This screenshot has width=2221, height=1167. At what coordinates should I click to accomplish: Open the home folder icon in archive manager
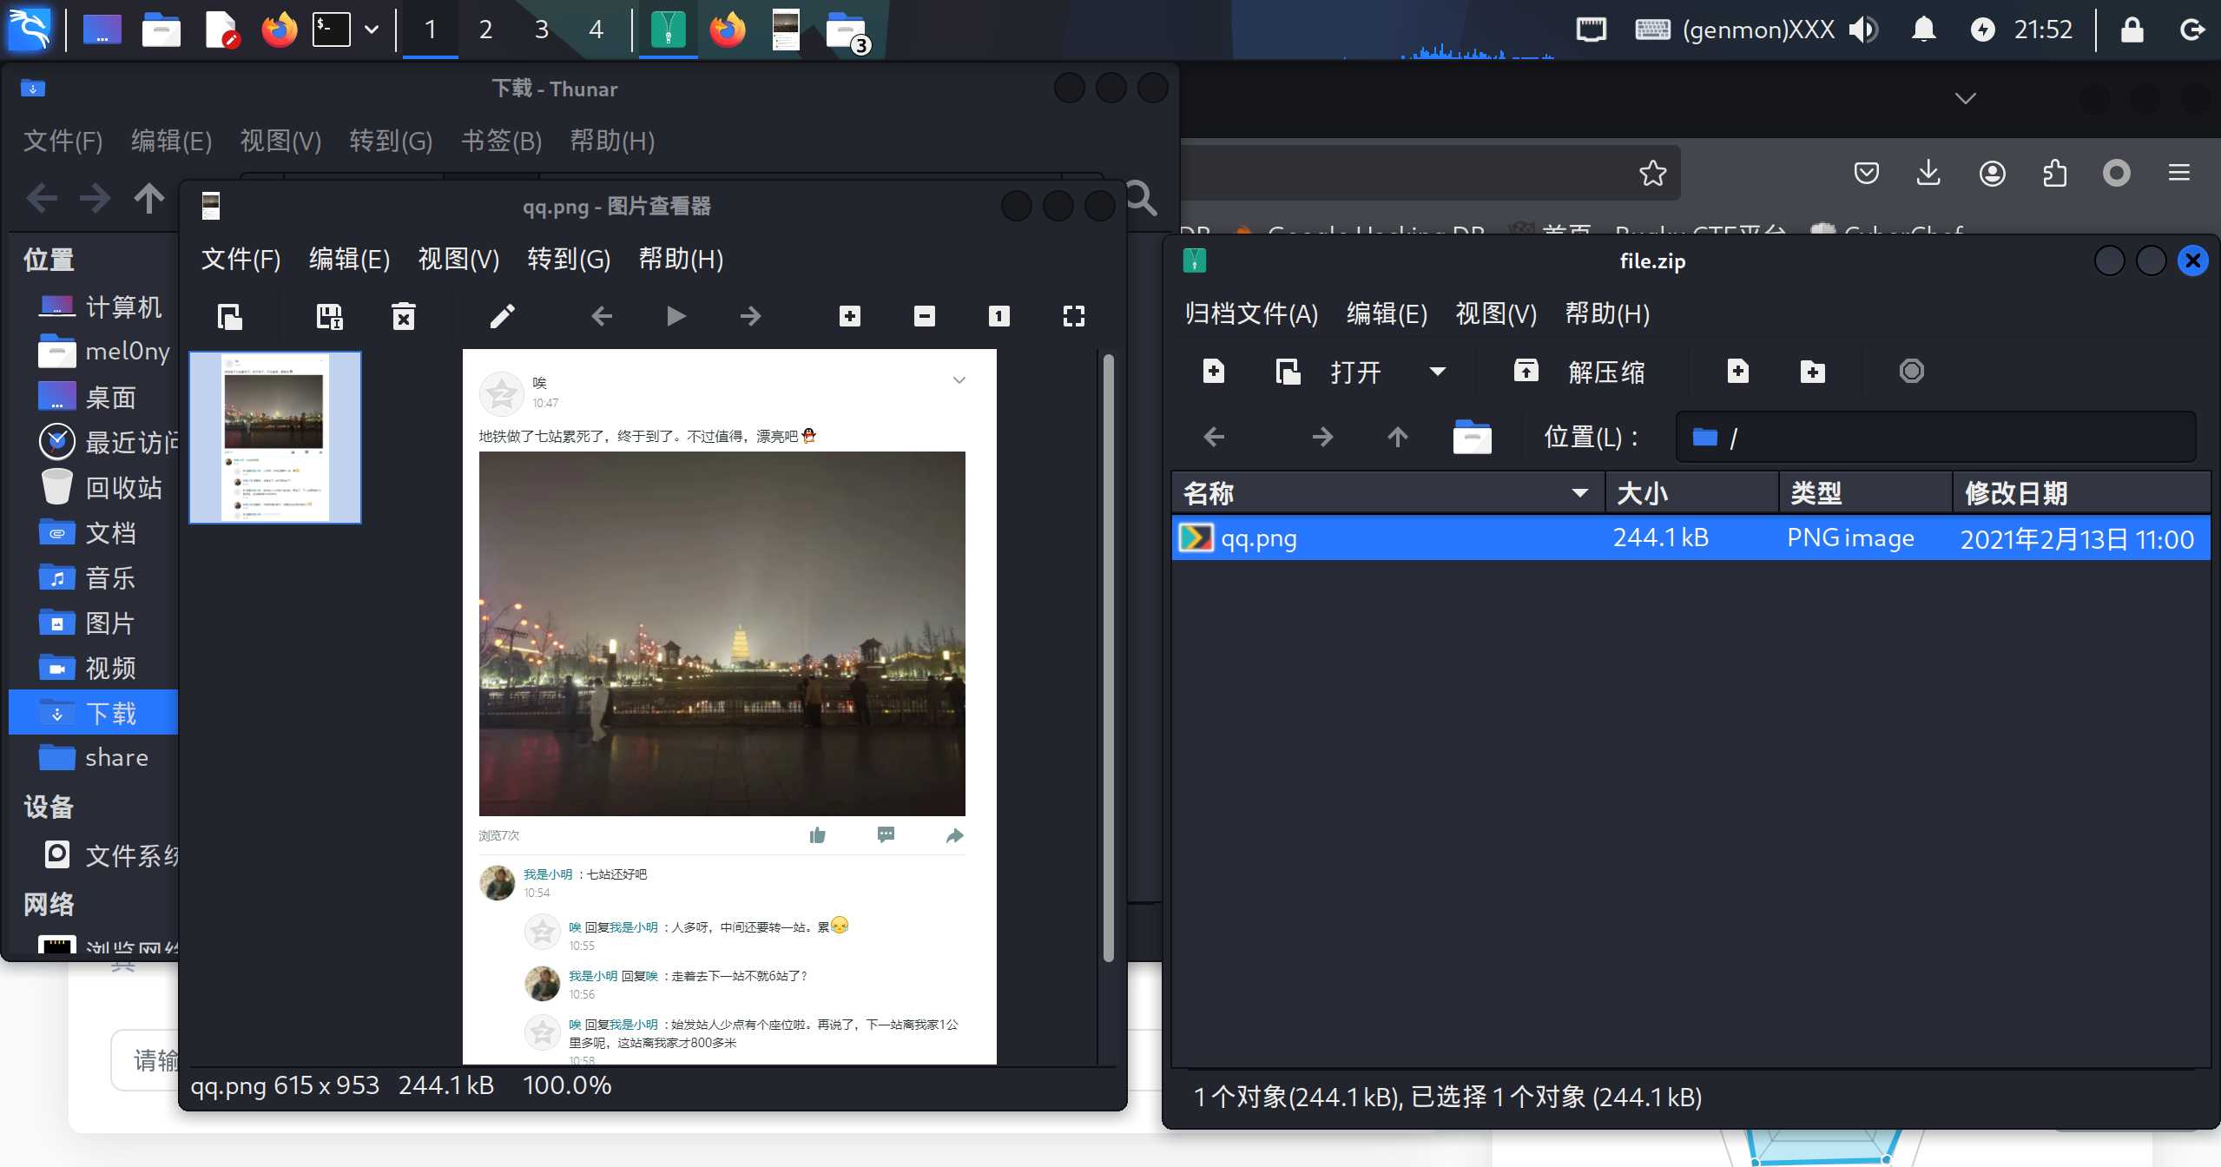click(1472, 437)
